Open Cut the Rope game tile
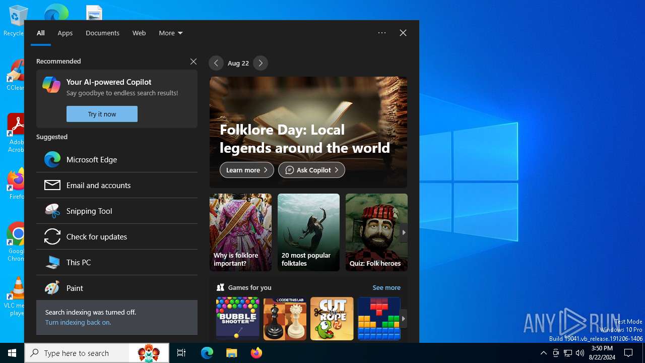 (x=332, y=319)
